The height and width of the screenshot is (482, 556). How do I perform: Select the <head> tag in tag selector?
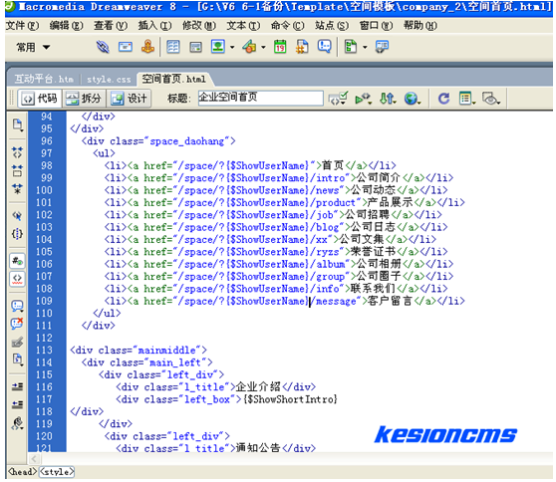point(22,472)
